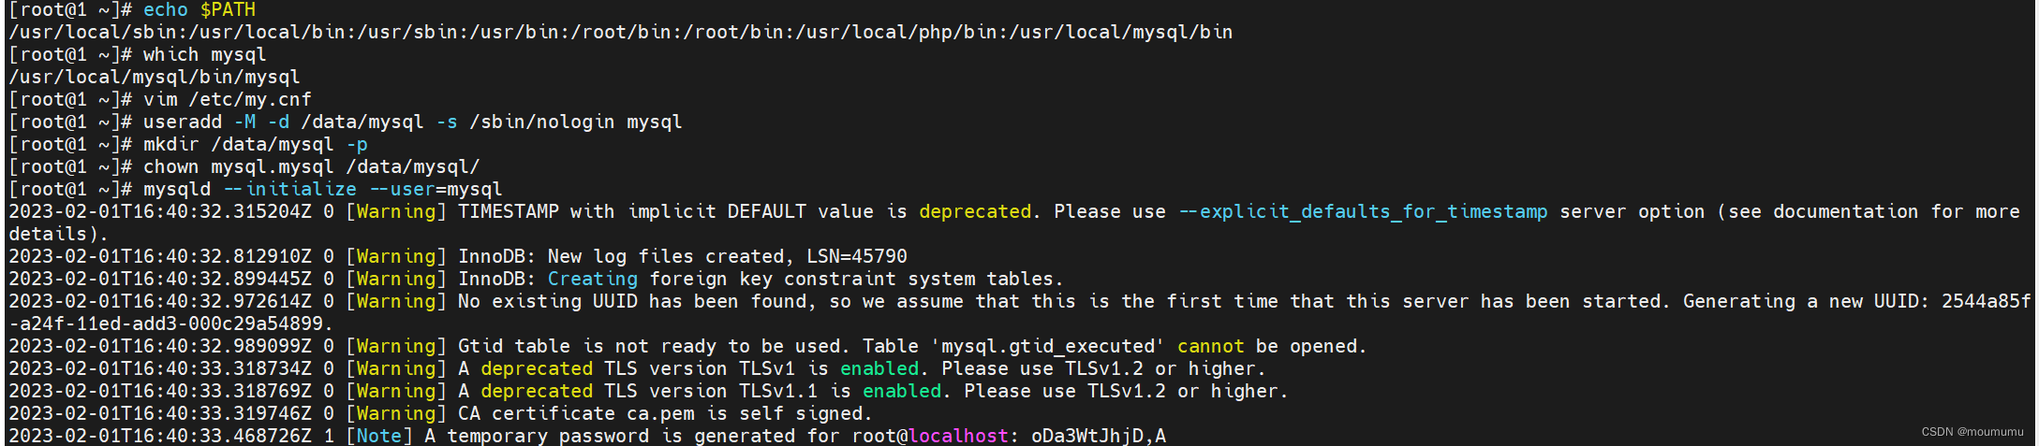Click the cyan "Creating" word
This screenshot has width=2039, height=446.
pos(592,279)
